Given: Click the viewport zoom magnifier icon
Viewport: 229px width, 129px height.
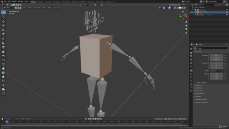Looking at the screenshot, I should [x=186, y=22].
